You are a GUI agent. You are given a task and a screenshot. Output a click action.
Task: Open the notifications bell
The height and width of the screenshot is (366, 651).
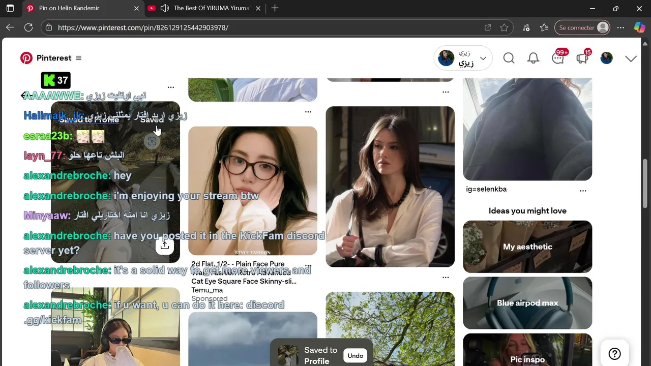tap(533, 58)
